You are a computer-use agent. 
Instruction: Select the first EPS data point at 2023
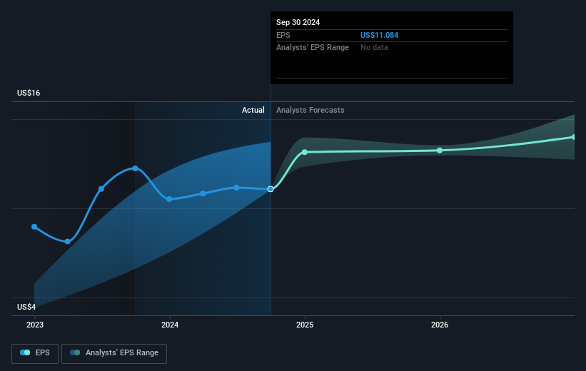coord(34,227)
